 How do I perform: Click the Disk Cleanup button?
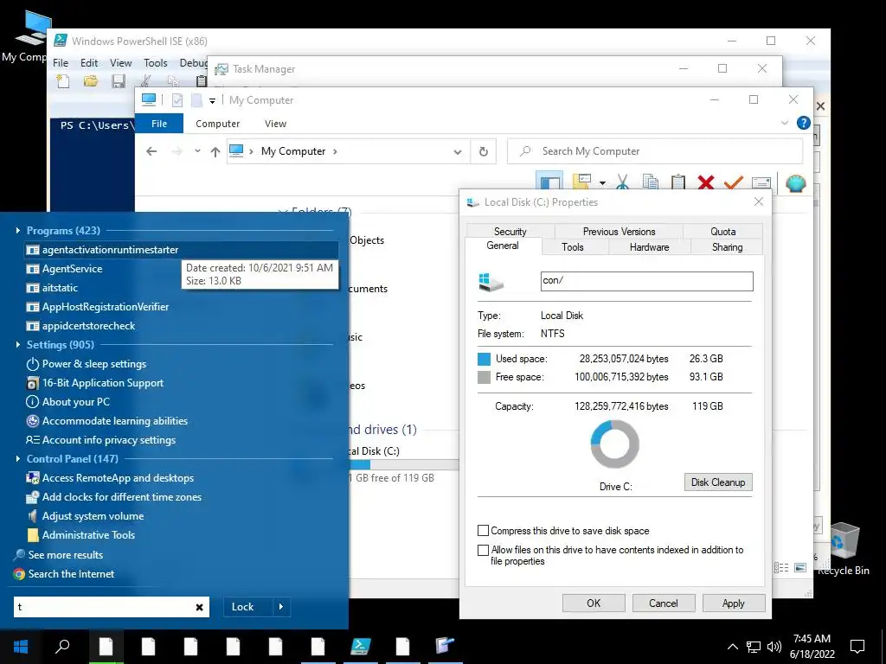point(718,482)
